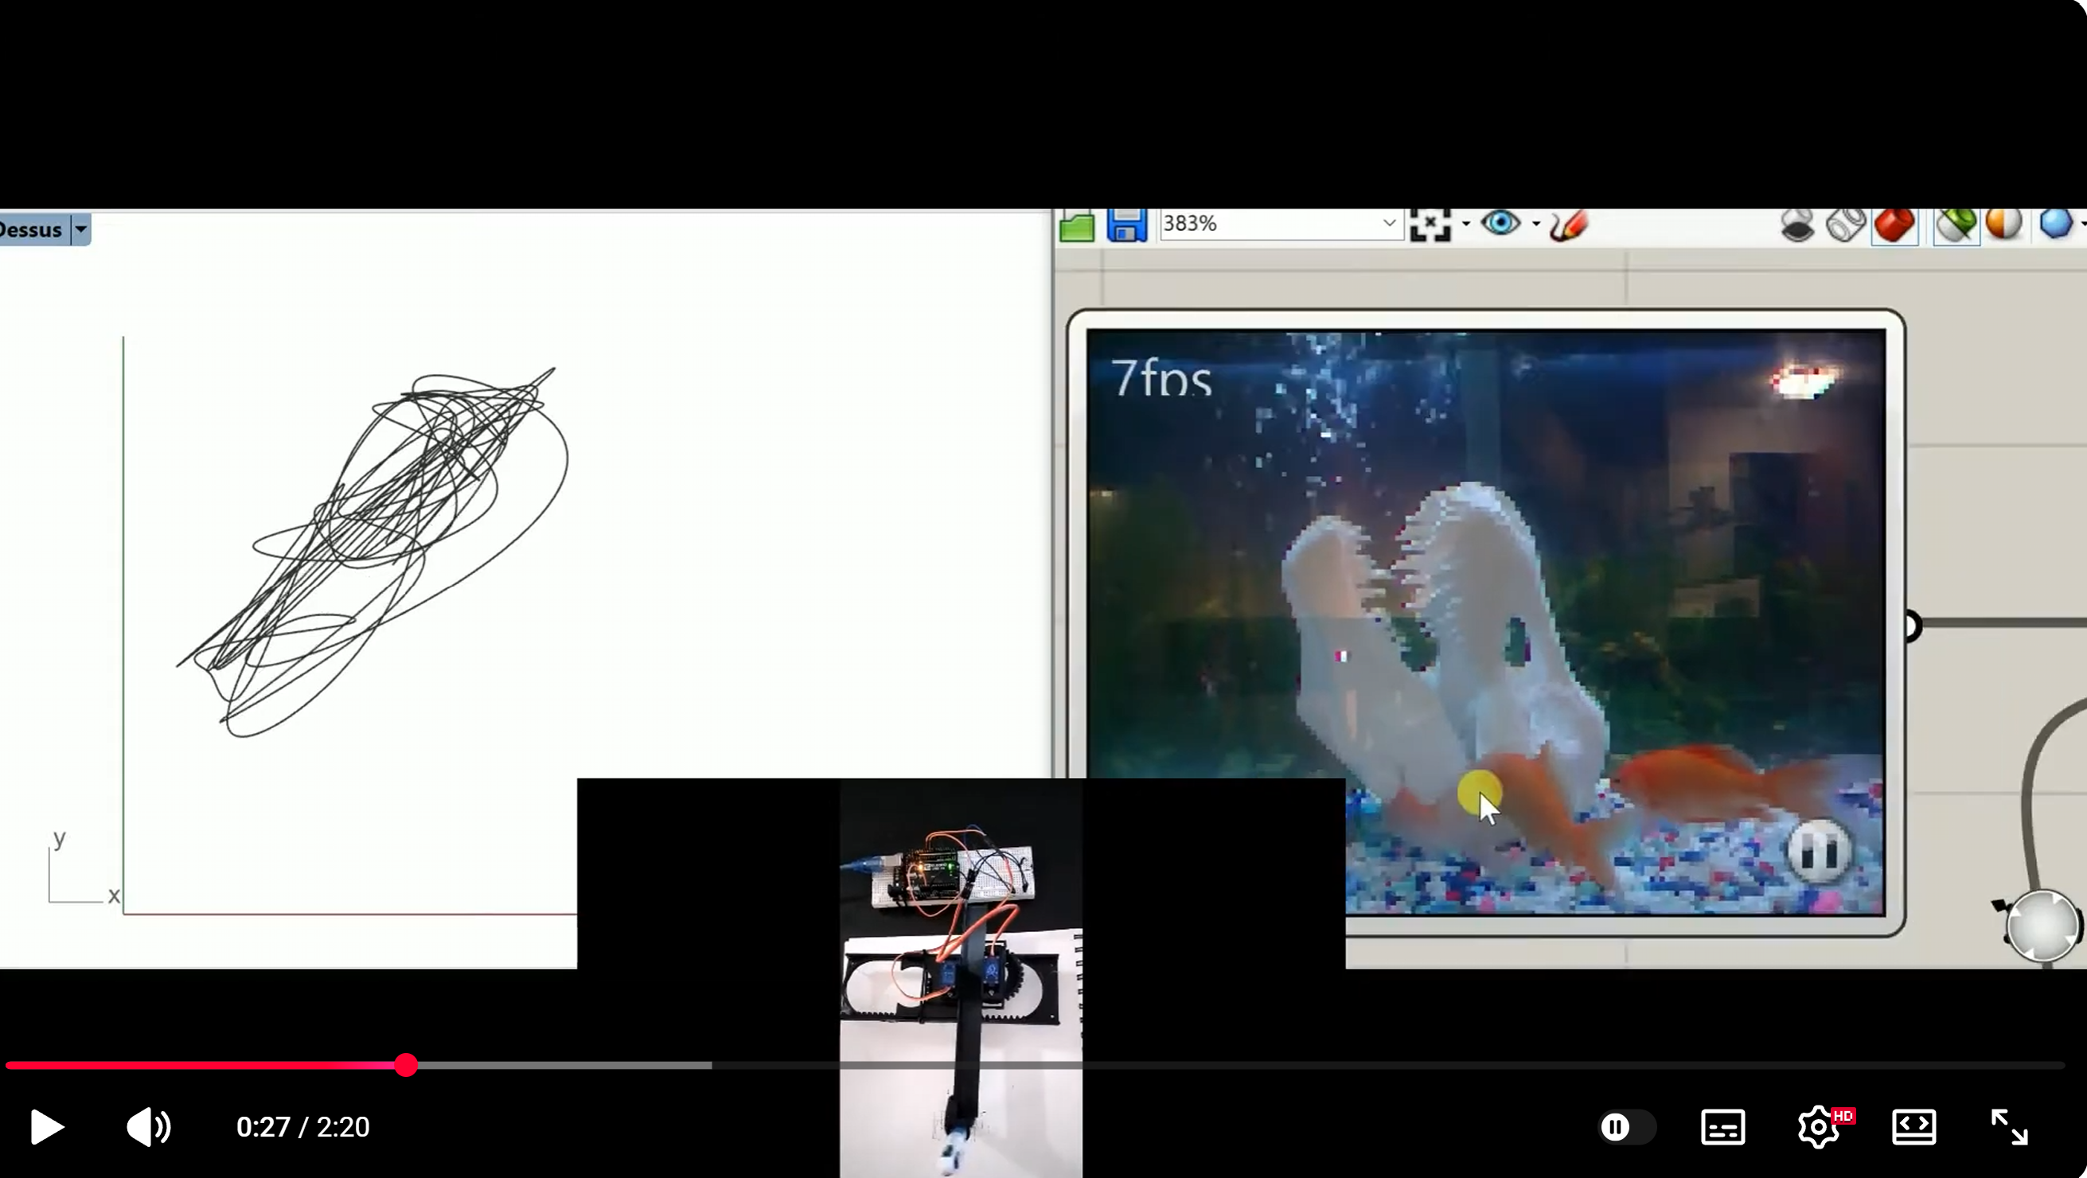Toggle selected-only preview with green cylinder icon

[x=1956, y=225]
